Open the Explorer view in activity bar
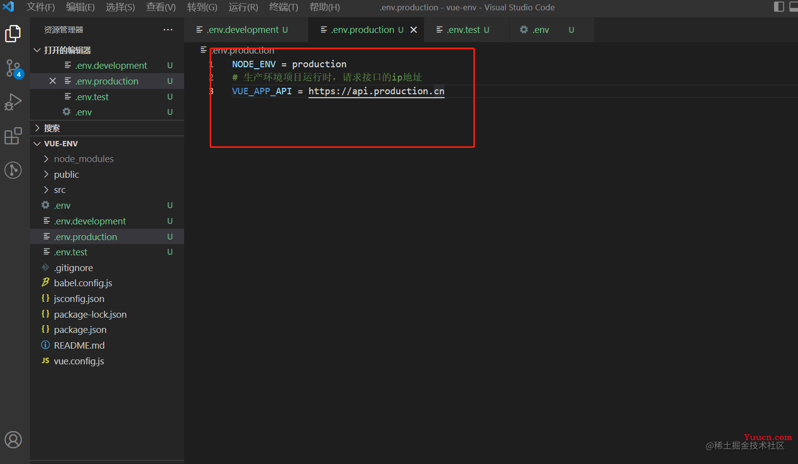 (x=13, y=34)
